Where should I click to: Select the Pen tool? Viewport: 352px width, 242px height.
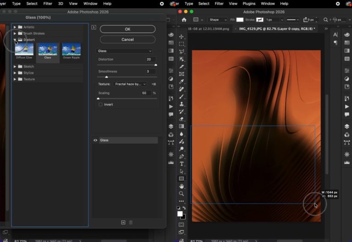pos(181,156)
